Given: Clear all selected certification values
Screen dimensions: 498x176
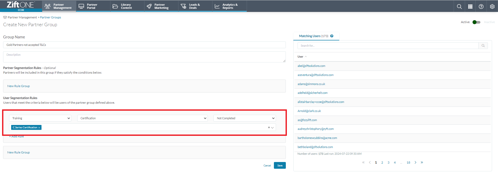Looking at the screenshot, I should pyautogui.click(x=269, y=128).
